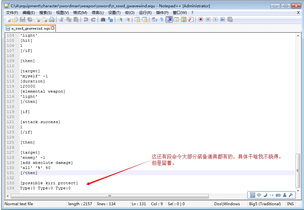
Task: Open the 设置(T) settings menu
Action: point(114,13)
